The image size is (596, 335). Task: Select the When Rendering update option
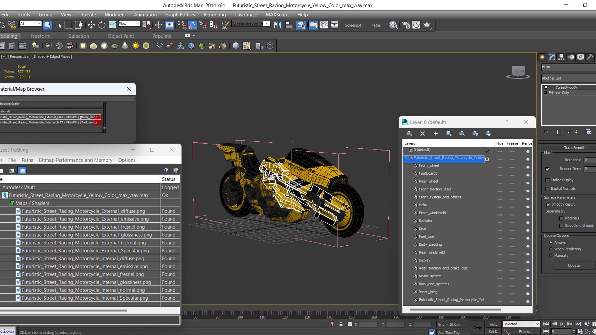(x=551, y=249)
